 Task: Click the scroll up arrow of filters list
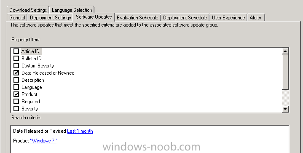285,51
